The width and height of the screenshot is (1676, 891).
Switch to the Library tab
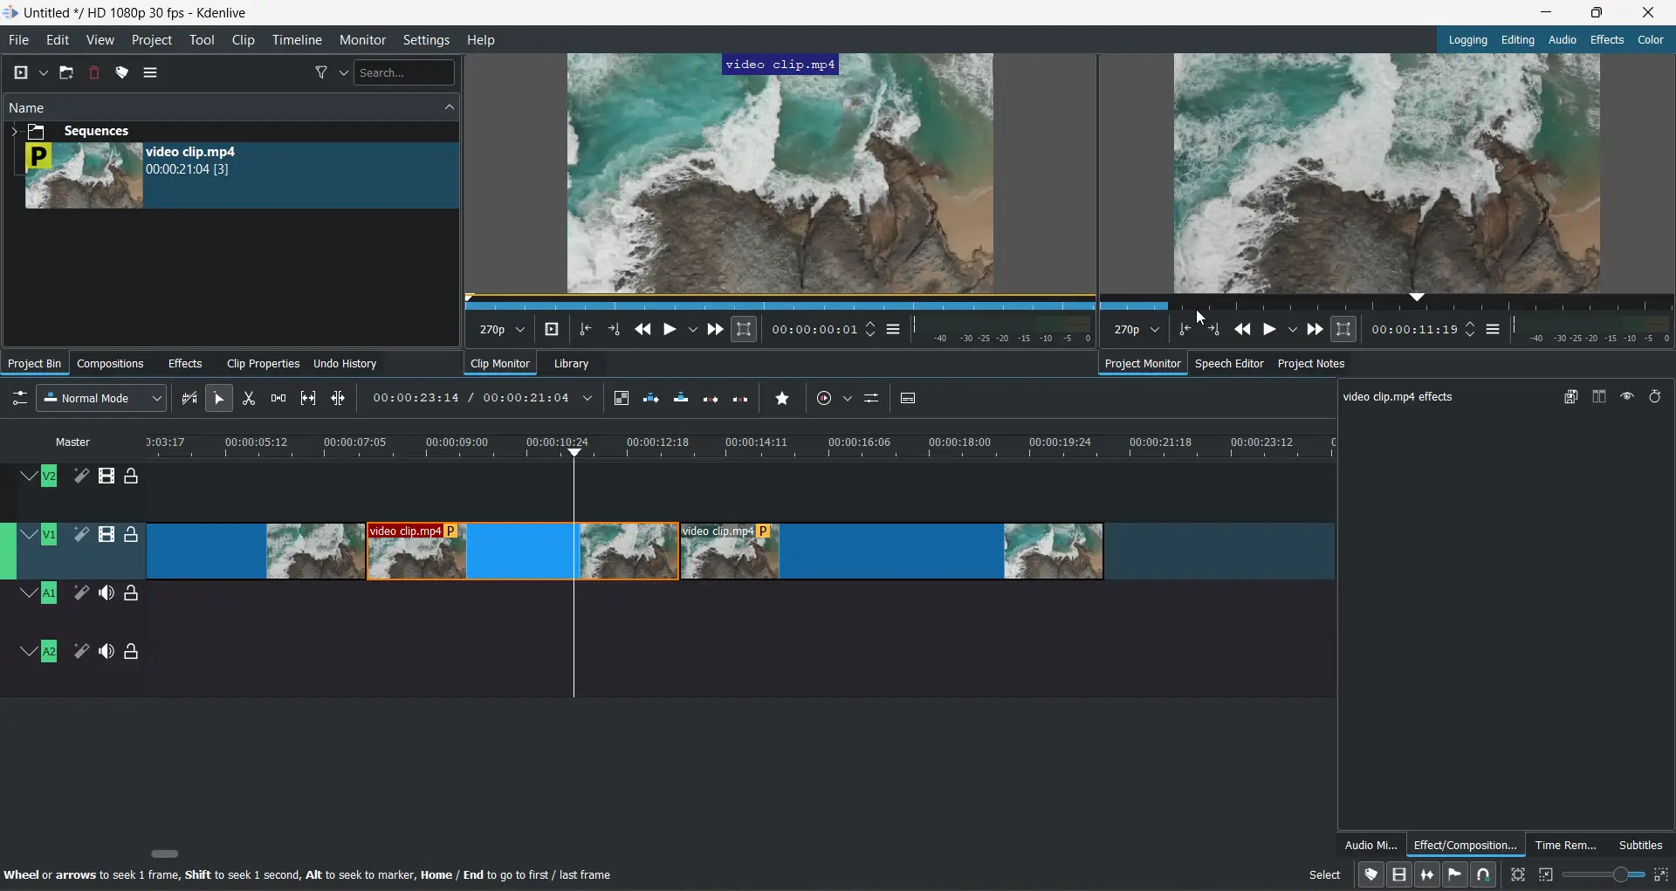(573, 365)
